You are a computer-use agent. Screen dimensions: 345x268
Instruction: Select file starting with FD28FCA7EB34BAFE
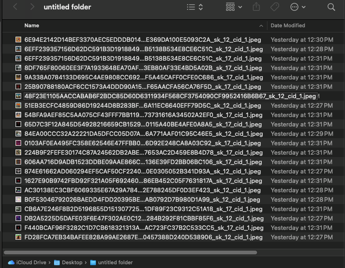click(143, 237)
